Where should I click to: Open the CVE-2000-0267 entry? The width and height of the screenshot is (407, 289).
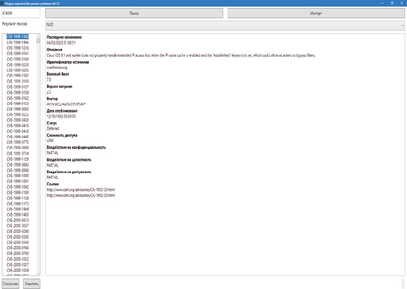(17, 226)
